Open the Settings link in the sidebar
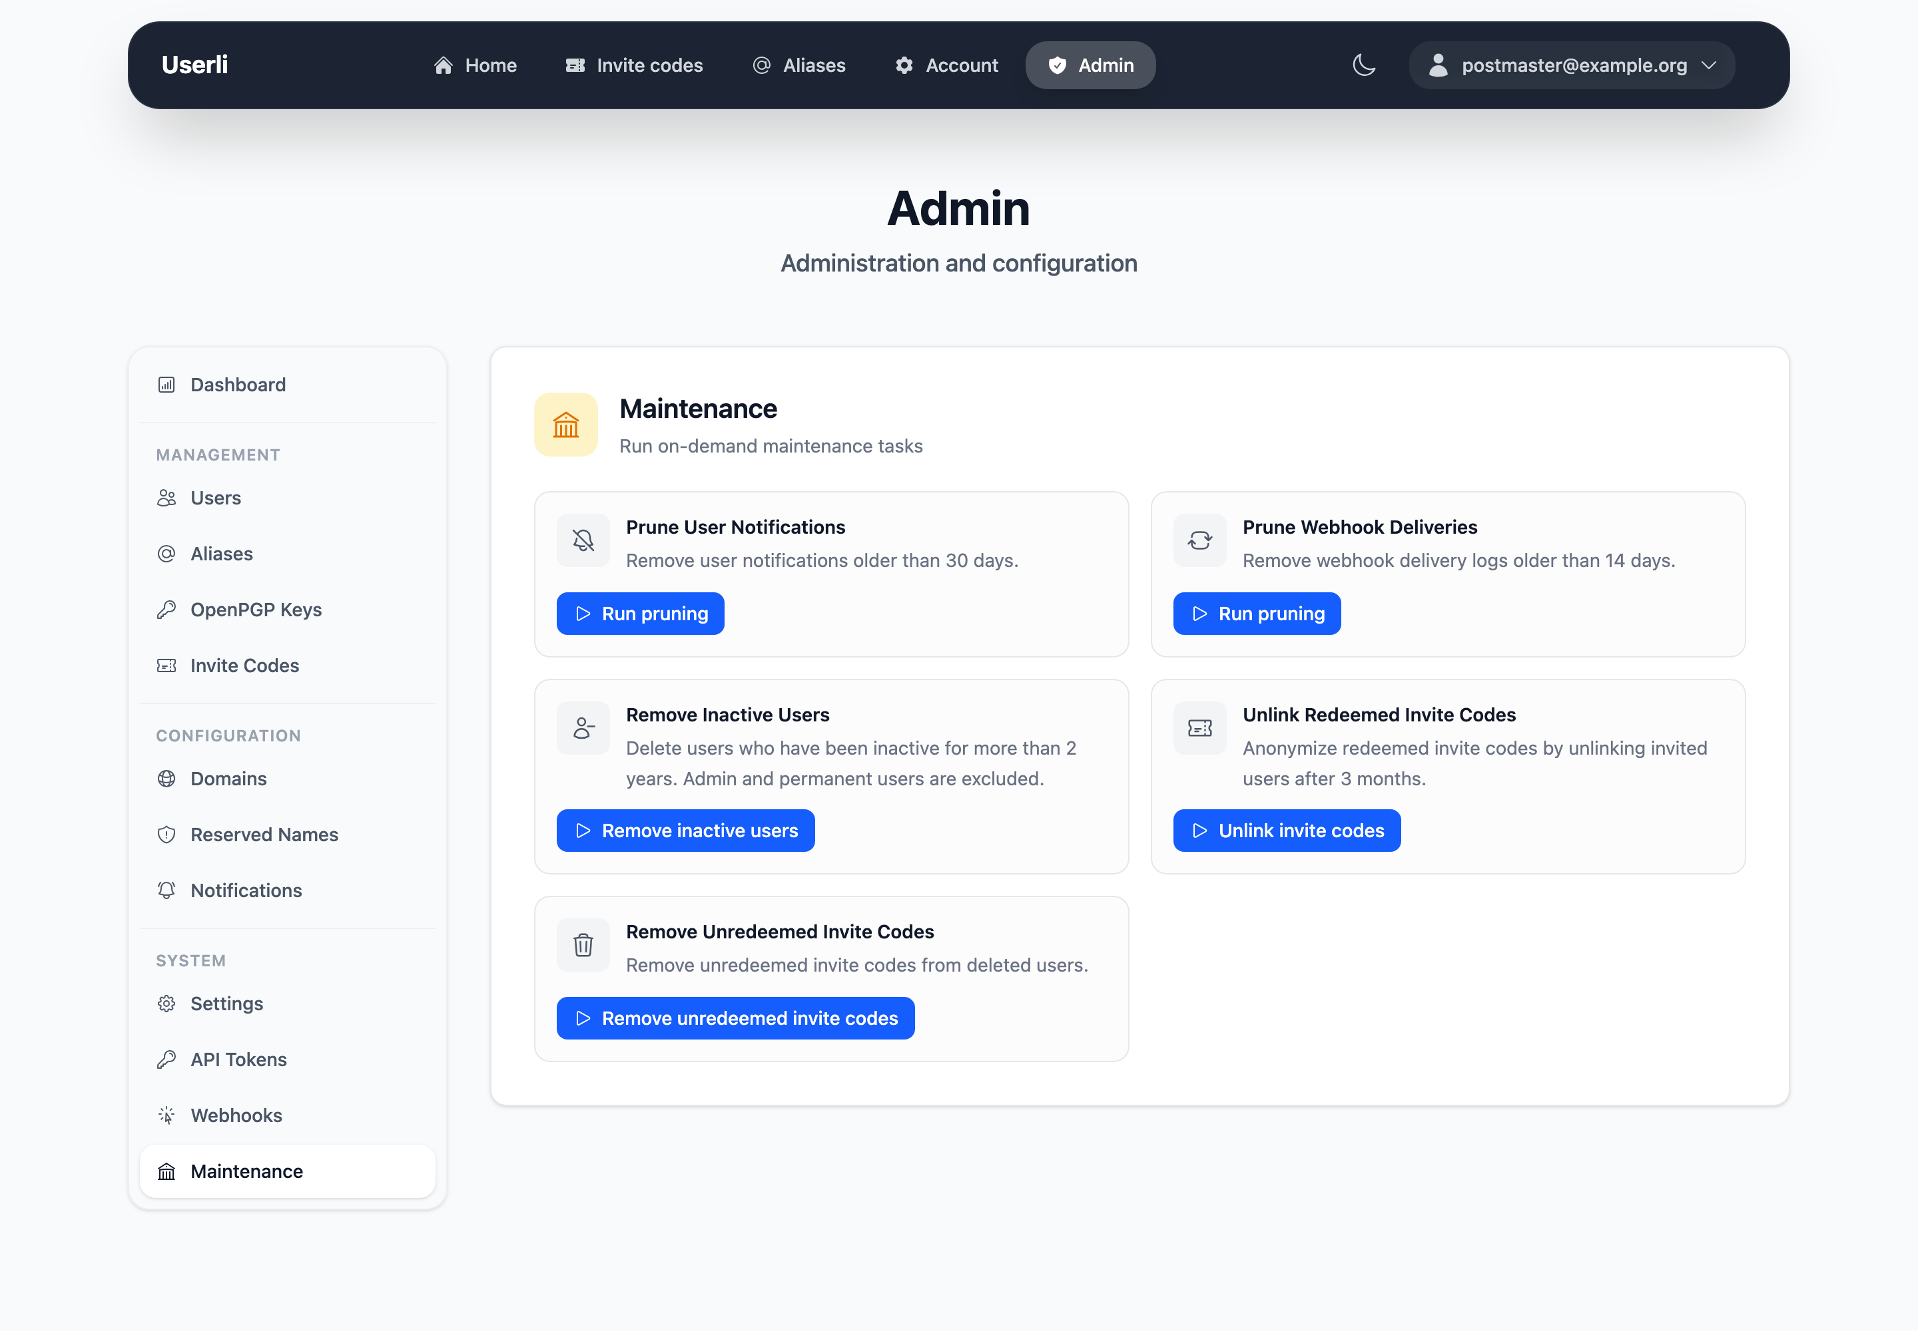The height and width of the screenshot is (1331, 1918). [288, 1004]
